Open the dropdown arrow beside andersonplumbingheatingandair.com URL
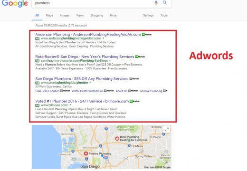 103,38
